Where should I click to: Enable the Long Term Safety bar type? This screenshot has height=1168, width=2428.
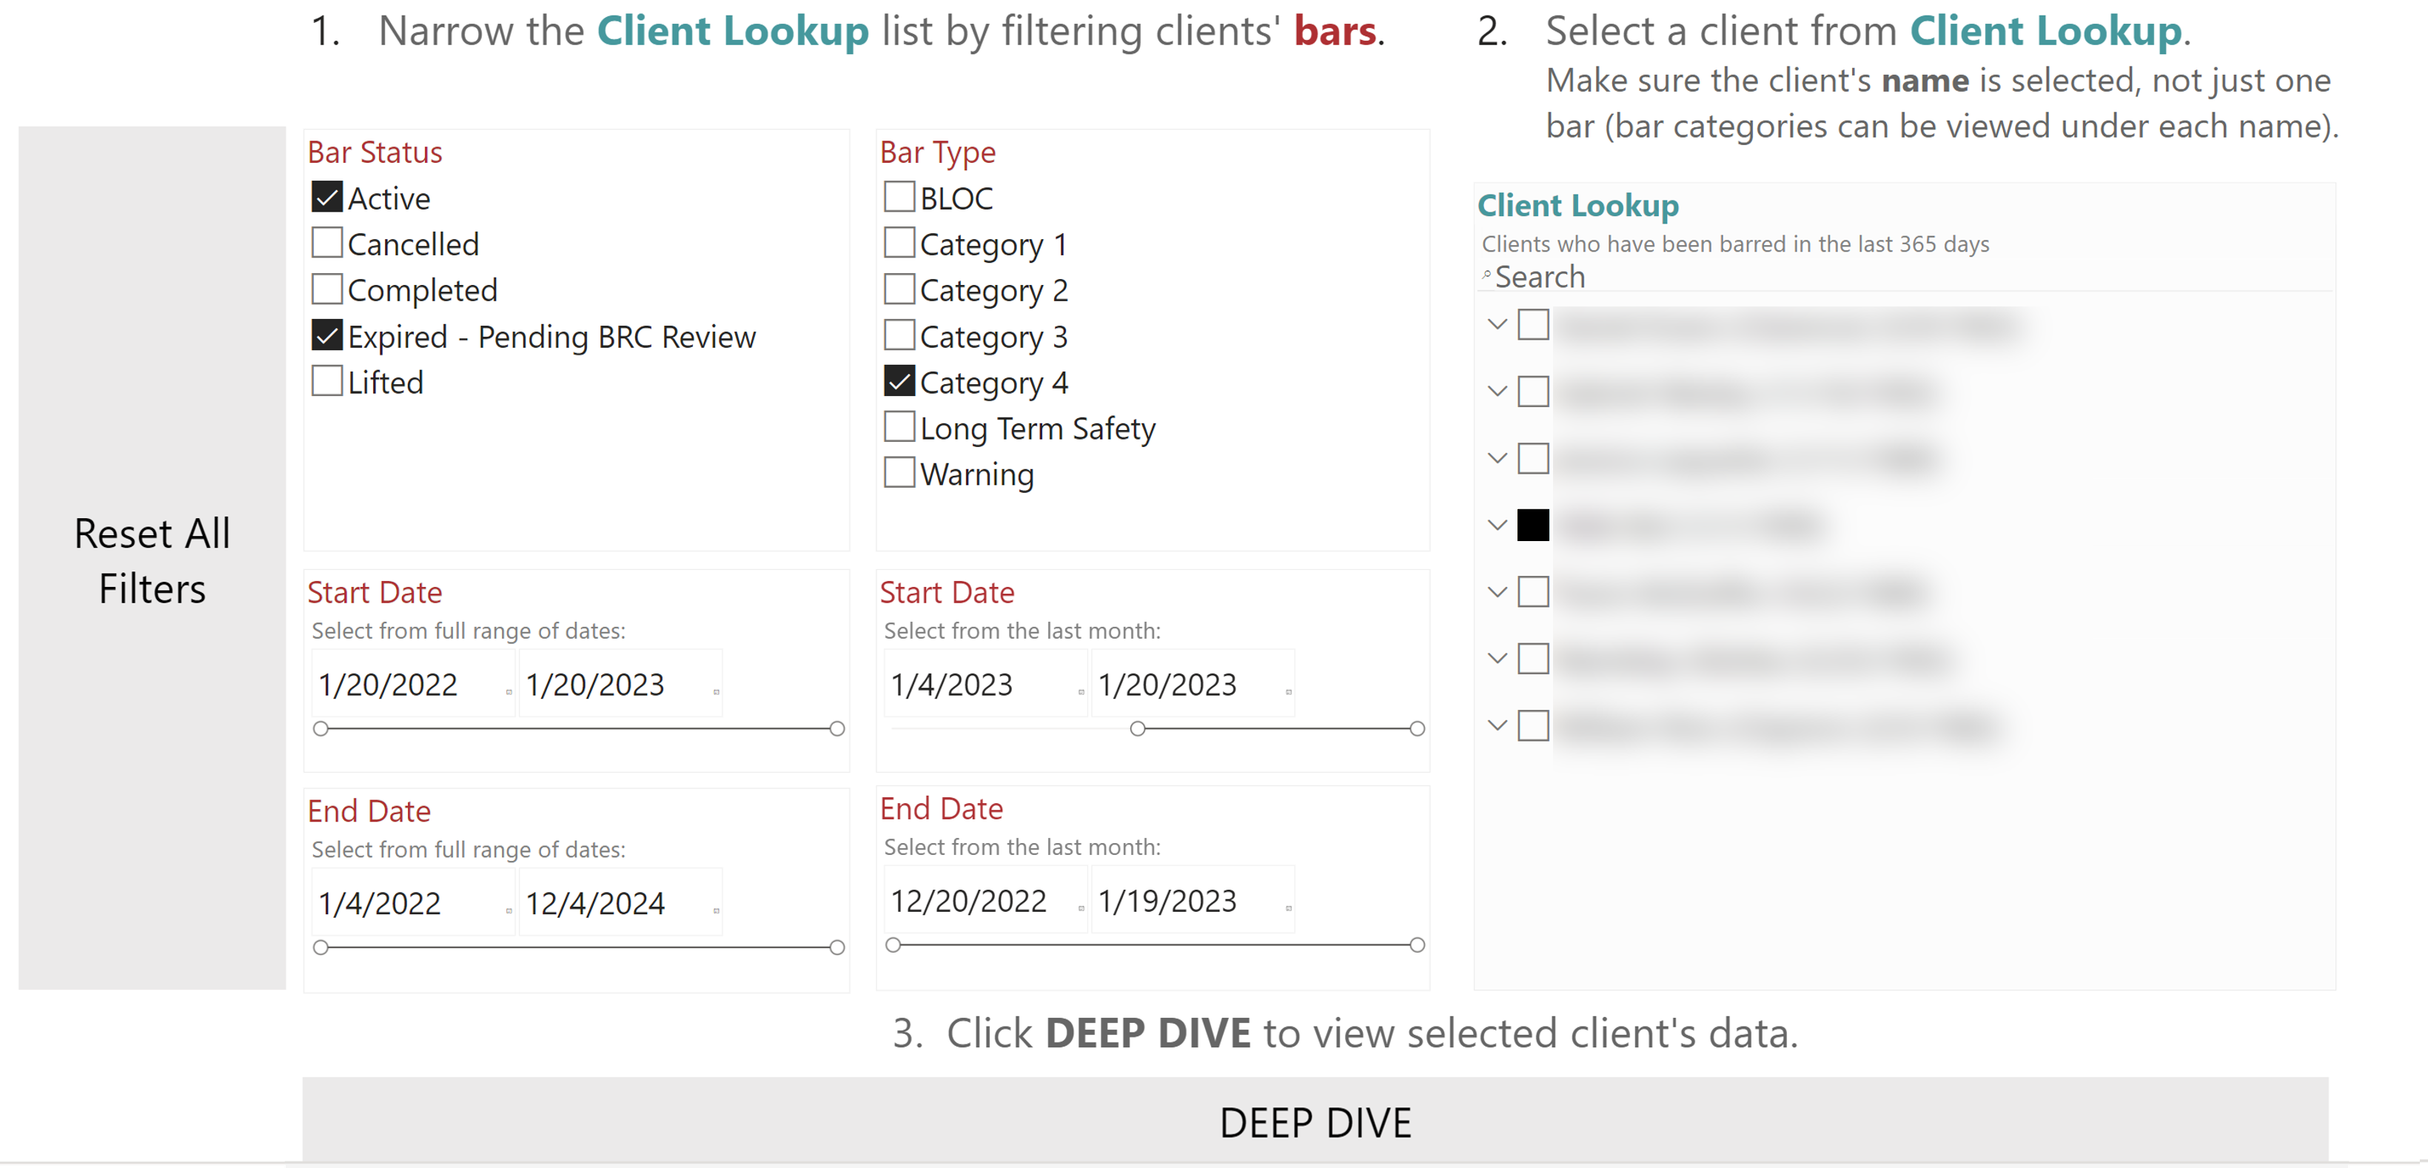coord(899,427)
